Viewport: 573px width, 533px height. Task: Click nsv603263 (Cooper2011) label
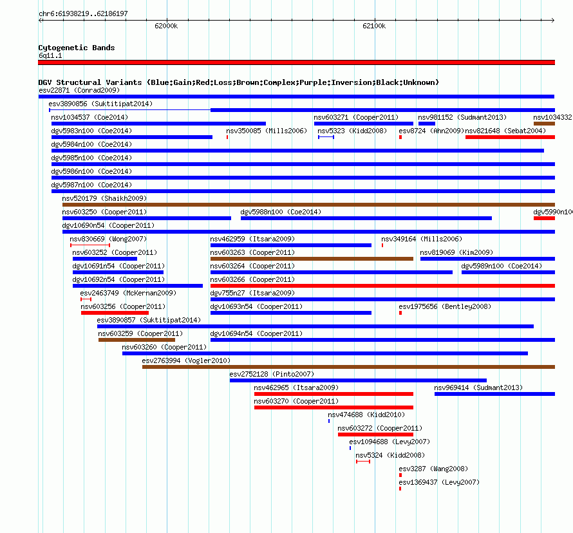(252, 252)
